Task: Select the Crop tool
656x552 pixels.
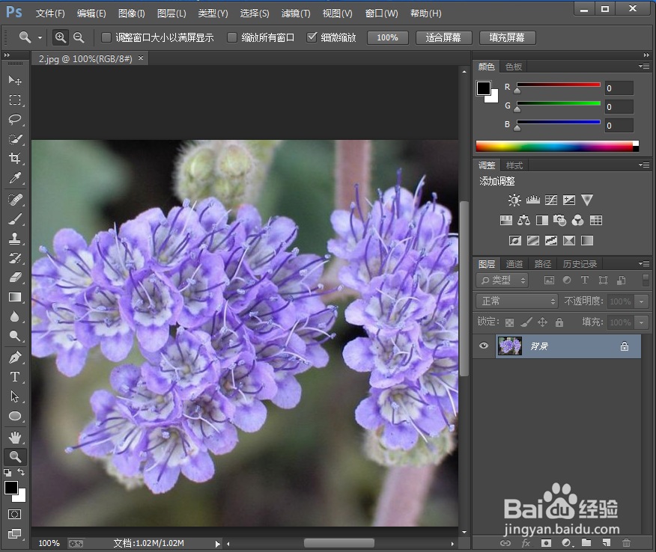Action: point(14,159)
